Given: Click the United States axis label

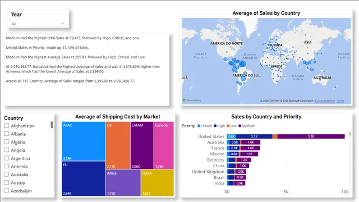Looking at the screenshot, I should click(x=211, y=136).
